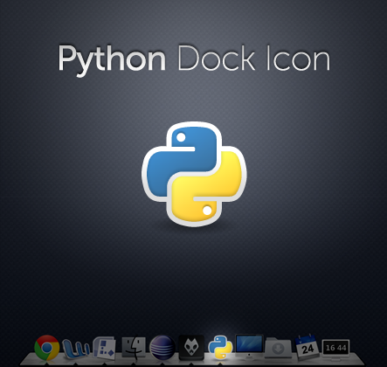The width and height of the screenshot is (387, 367).
Task: Click the word "Icon" in the title
Action: pos(298,58)
